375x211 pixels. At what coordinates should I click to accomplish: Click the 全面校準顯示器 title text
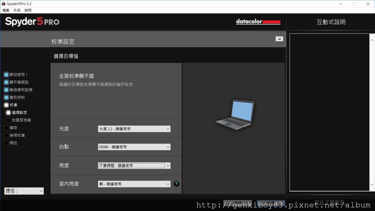[77, 76]
